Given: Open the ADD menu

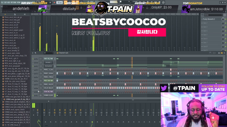Looking at the screenshot, I should (x=9, y=2).
